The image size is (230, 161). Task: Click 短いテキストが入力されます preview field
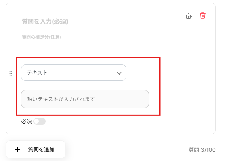(x=85, y=99)
